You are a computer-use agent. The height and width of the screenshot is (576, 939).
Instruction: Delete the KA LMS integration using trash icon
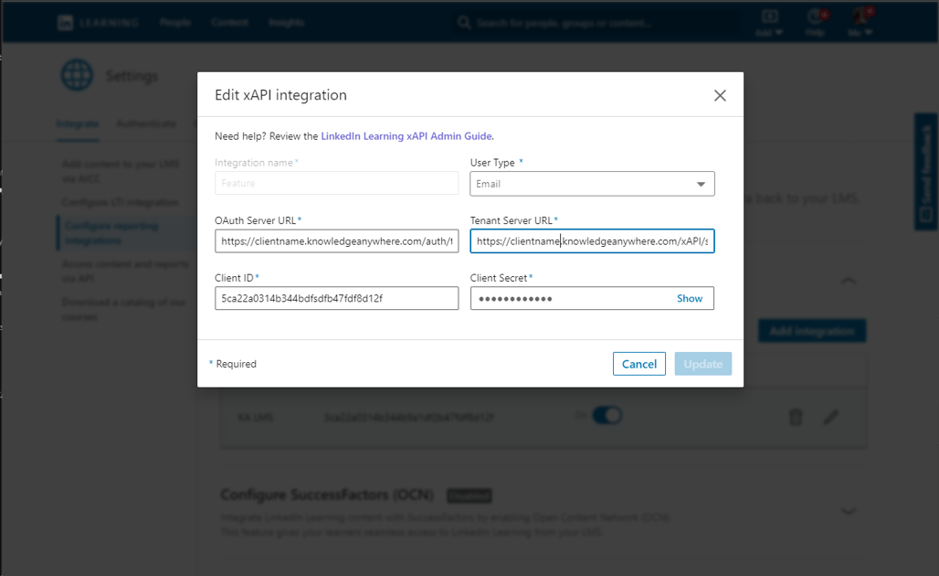[796, 417]
